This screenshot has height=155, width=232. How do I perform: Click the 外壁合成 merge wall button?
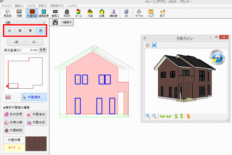[x=37, y=122]
